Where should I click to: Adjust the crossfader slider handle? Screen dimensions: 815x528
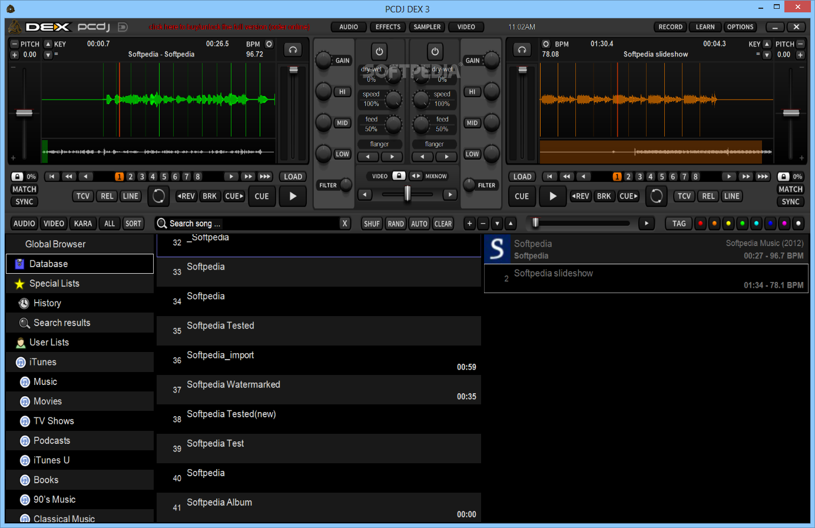click(407, 193)
